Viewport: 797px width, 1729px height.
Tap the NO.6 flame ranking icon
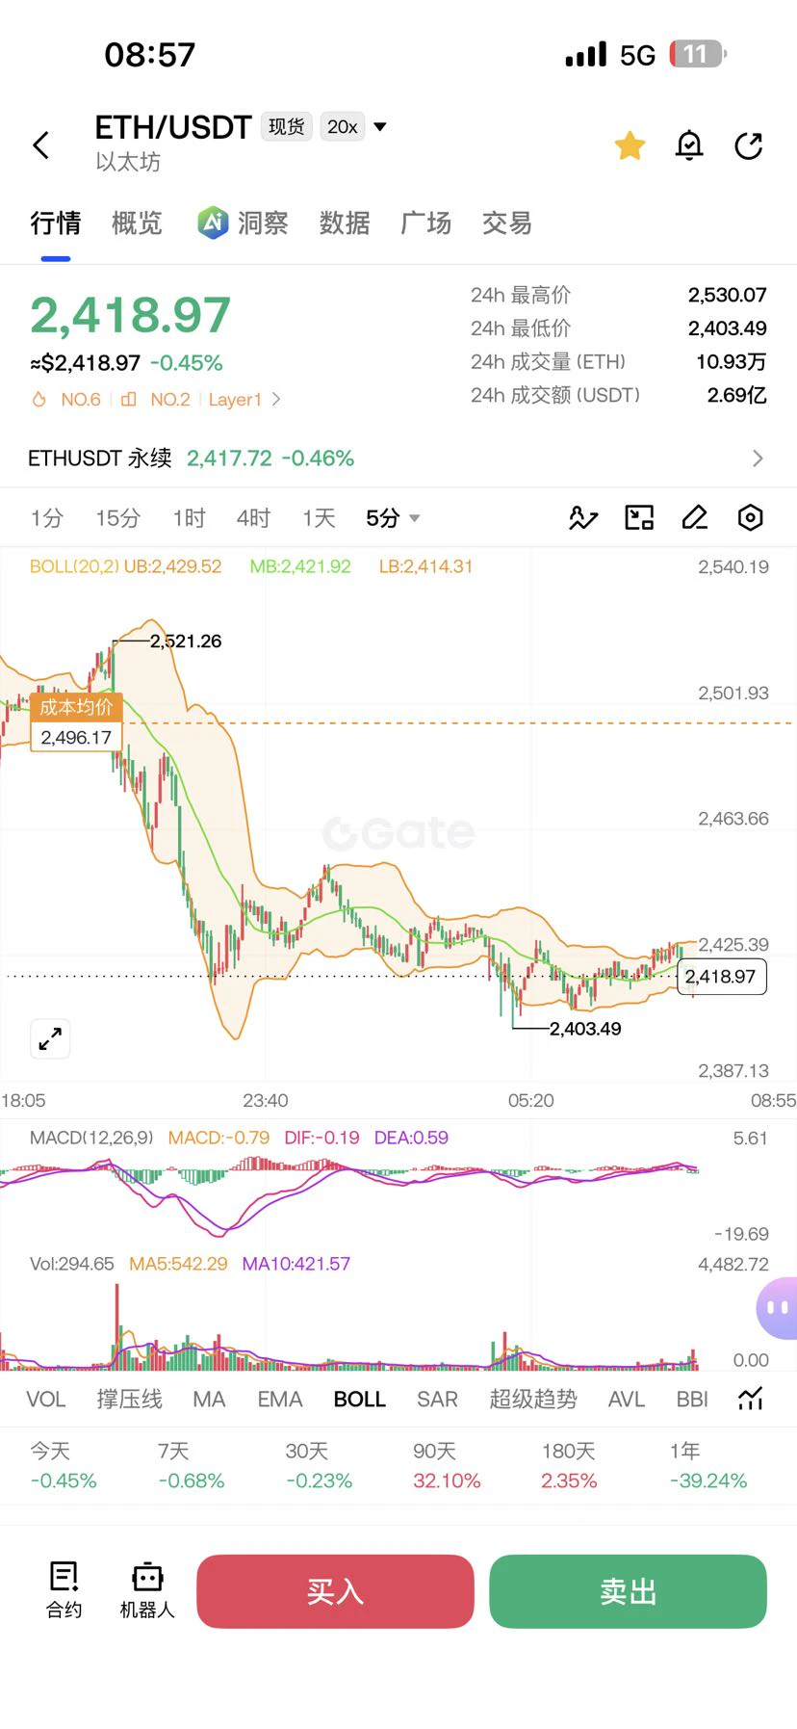tap(39, 400)
